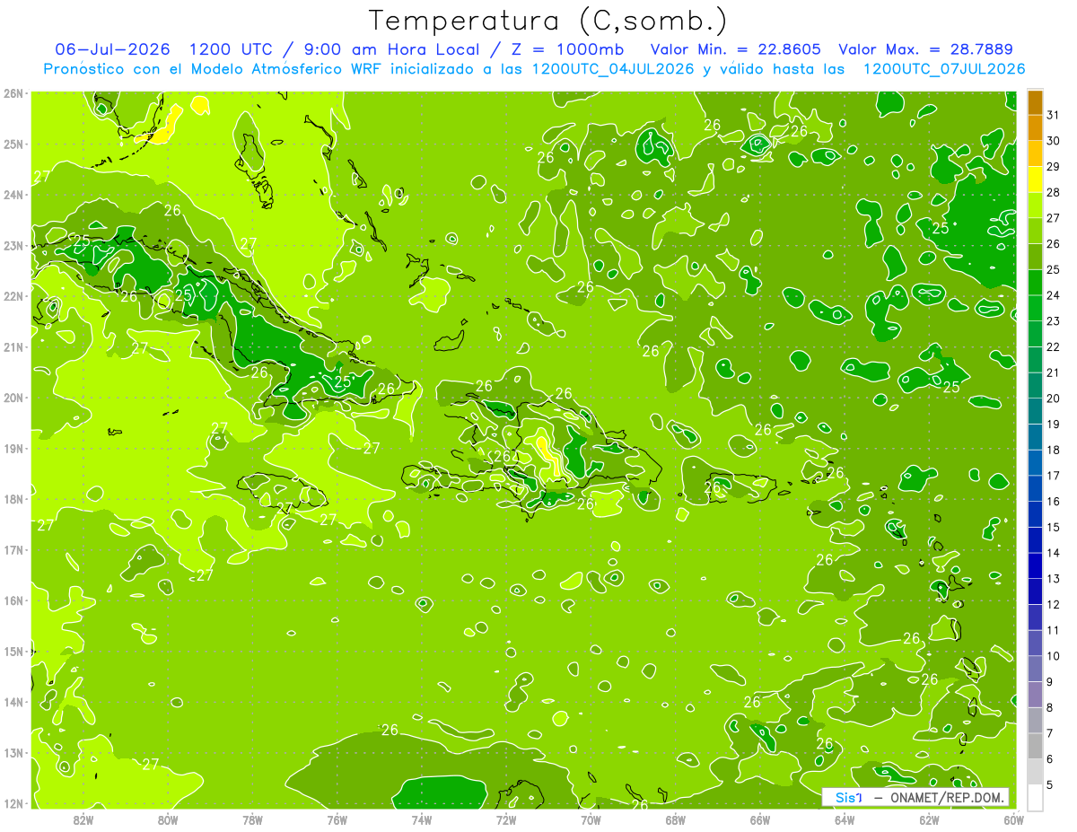Click colorbar value 31
This screenshot has width=1077, height=832.
pos(1054,114)
